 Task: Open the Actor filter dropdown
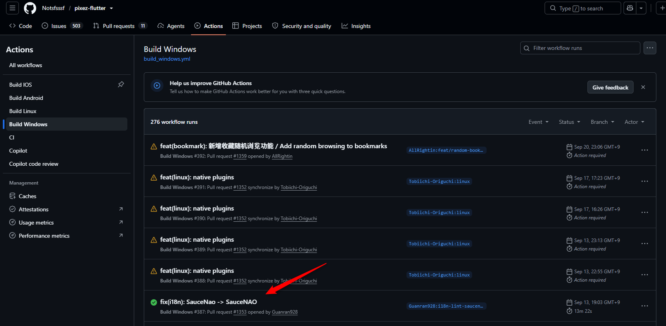click(634, 122)
